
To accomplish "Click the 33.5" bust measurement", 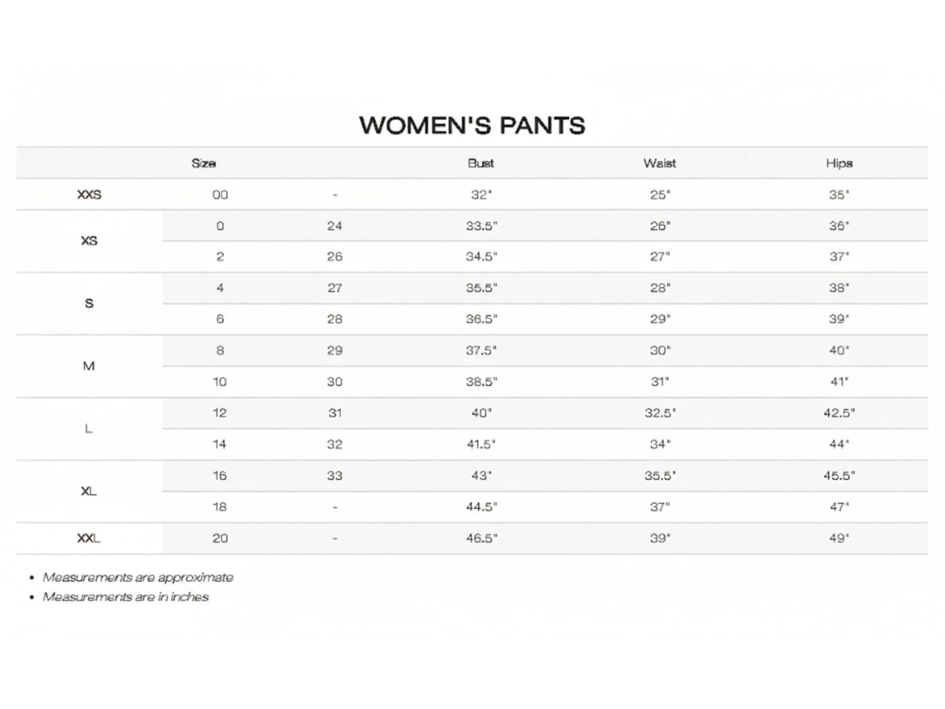I will [x=481, y=226].
